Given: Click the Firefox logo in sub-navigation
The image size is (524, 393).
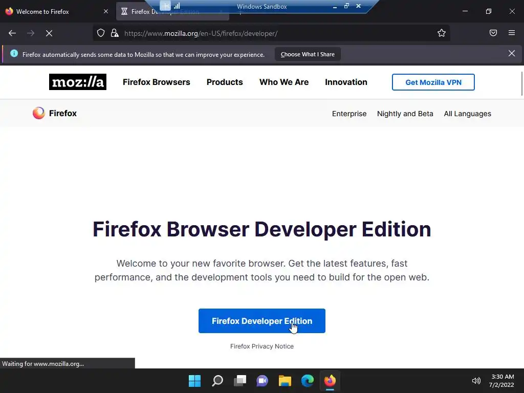Looking at the screenshot, I should click(x=54, y=113).
